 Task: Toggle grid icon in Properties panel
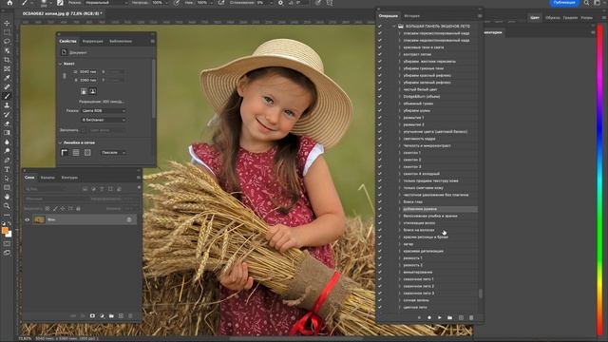pyautogui.click(x=76, y=153)
